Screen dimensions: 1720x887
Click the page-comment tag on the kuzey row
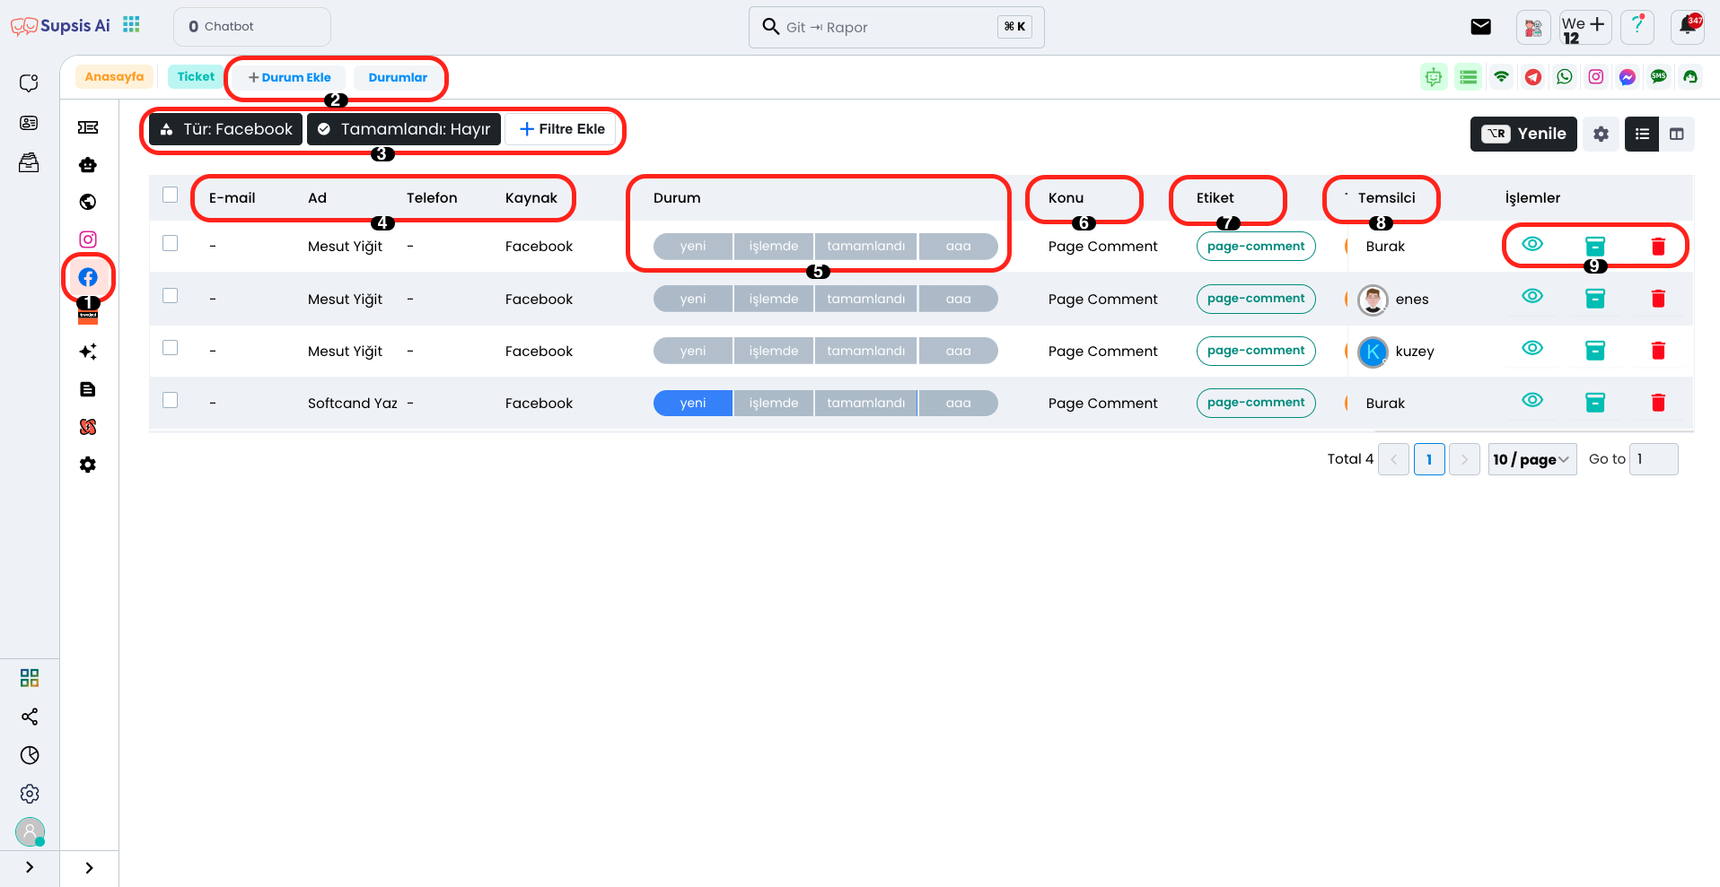[x=1256, y=351]
